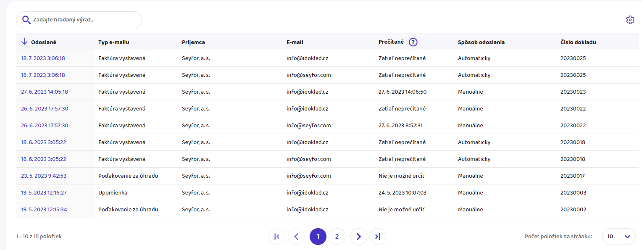This screenshot has height=250, width=642.
Task: Select page 2 in the pagination
Action: coord(337,237)
